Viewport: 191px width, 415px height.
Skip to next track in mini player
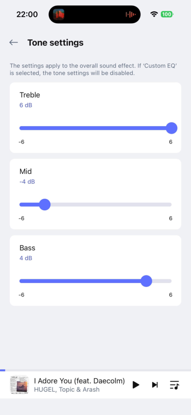click(x=155, y=385)
